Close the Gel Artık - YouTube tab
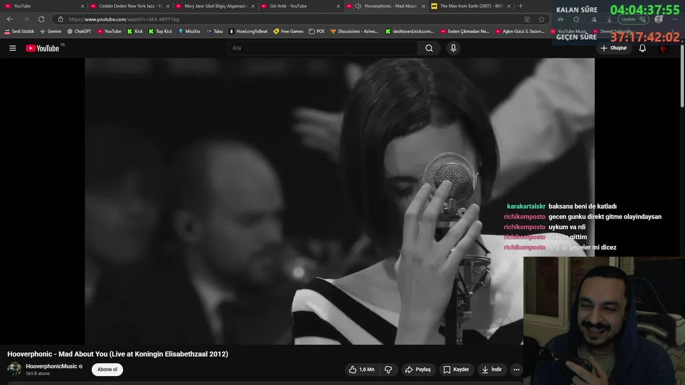The image size is (685, 385). pos(338,6)
